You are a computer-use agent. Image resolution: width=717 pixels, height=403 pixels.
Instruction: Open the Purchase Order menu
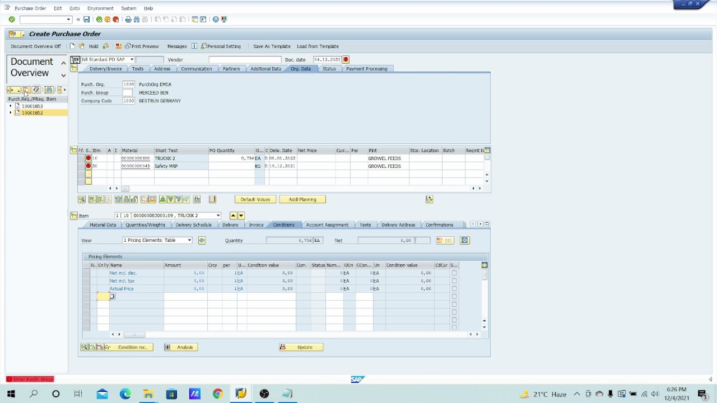coord(30,8)
